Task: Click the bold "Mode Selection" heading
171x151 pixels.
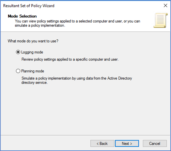Action: pyautogui.click(x=22, y=16)
